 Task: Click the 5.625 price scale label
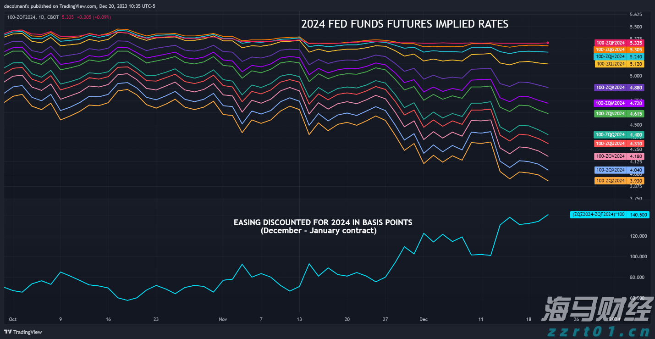[635, 14]
